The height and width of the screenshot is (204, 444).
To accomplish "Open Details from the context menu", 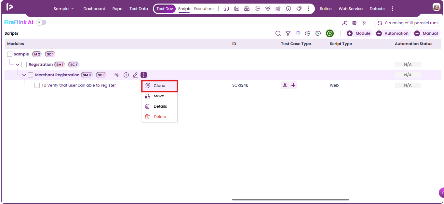I will pyautogui.click(x=160, y=106).
